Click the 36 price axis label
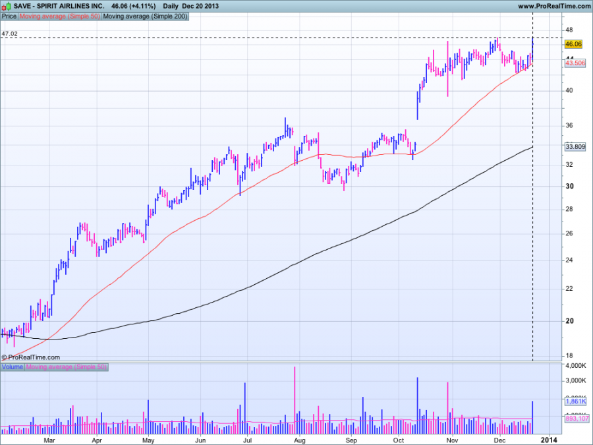 click(x=569, y=125)
